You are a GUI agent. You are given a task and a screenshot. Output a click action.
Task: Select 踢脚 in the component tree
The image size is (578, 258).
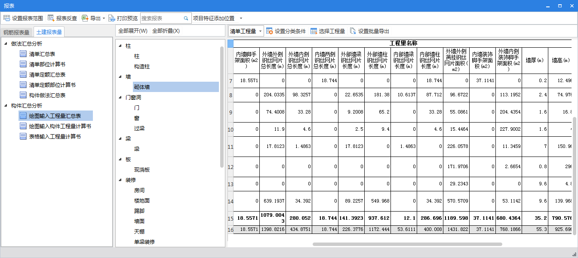coord(139,211)
